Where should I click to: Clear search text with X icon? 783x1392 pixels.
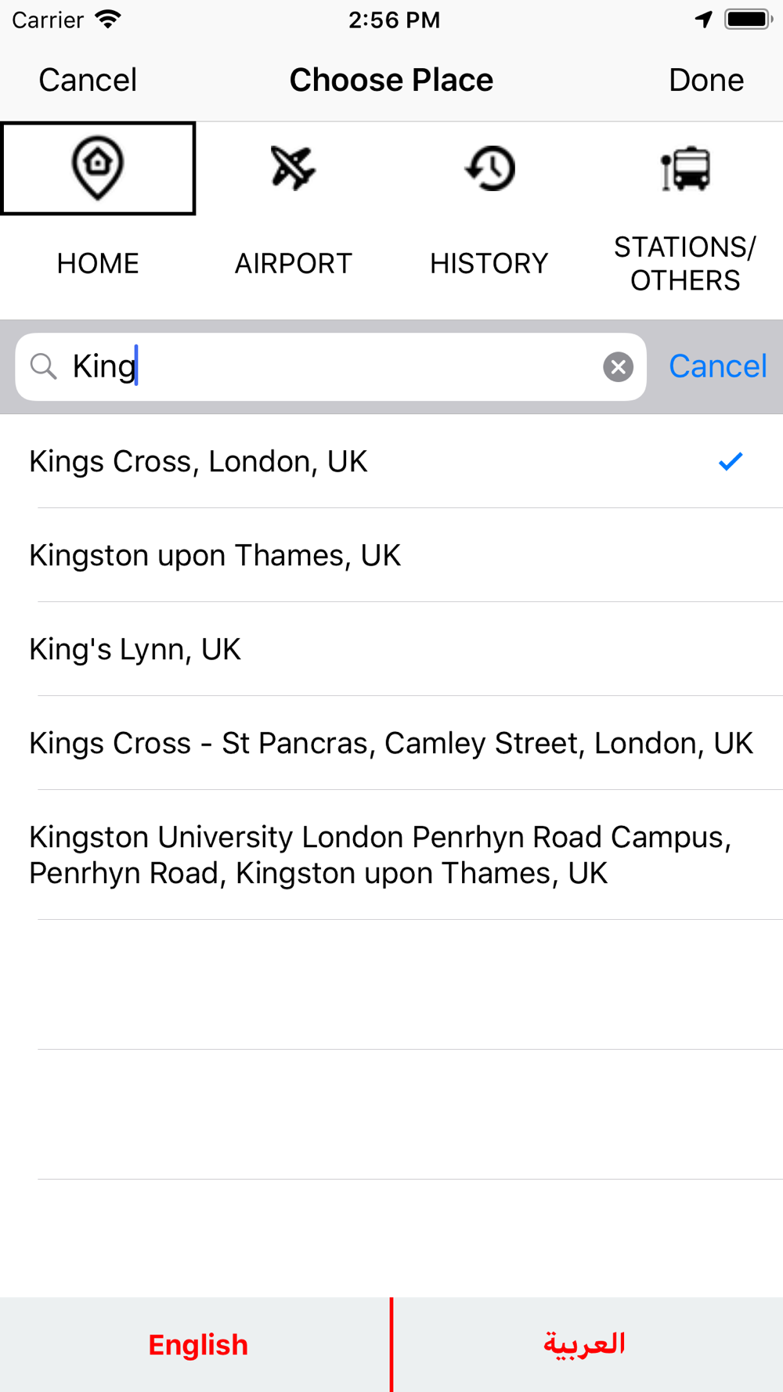click(x=618, y=366)
